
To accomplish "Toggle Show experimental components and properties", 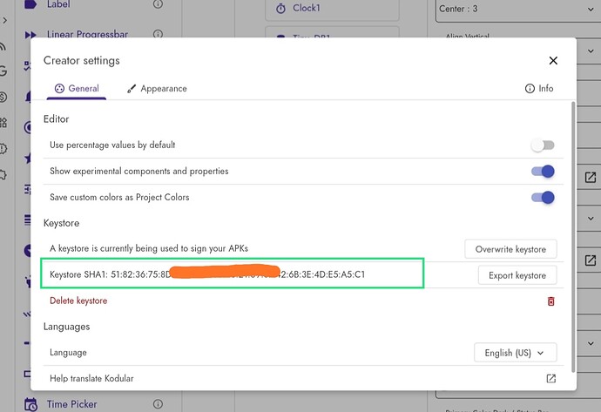I will (x=543, y=172).
